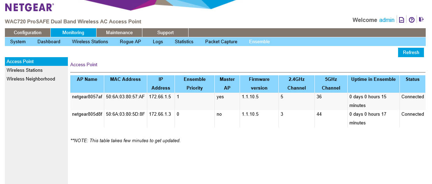Image resolution: width=432 pixels, height=184 pixels.
Task: Click the 2.4GHz Channel column header
Action: tap(297, 84)
